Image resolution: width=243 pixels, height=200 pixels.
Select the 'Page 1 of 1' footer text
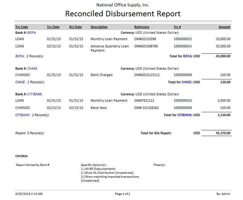(123, 194)
